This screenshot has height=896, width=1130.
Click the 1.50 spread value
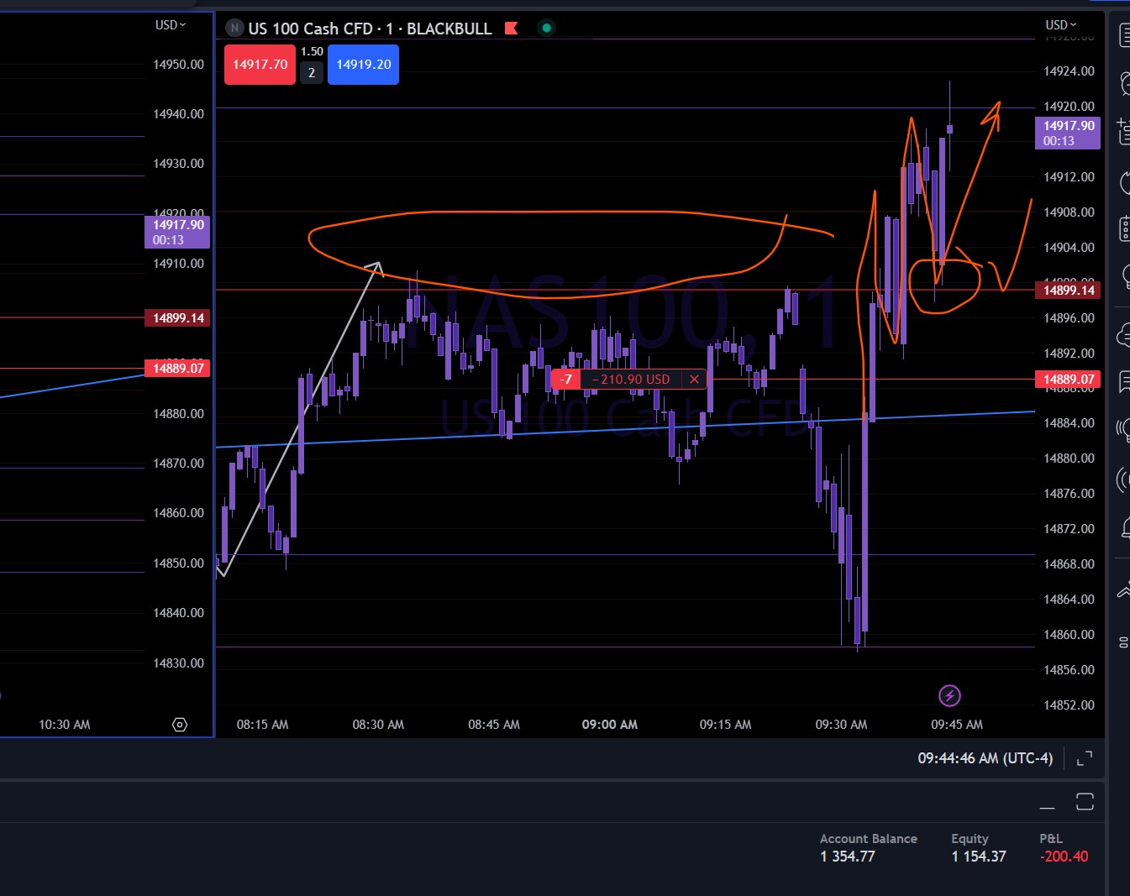312,52
